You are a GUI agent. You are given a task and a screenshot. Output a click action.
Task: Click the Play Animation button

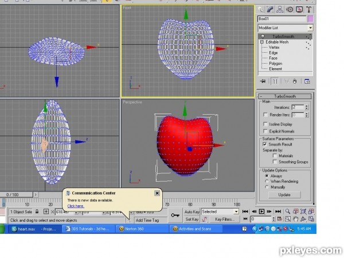click(261, 212)
